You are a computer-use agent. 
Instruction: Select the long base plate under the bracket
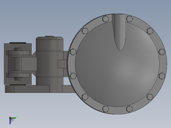point(27,89)
